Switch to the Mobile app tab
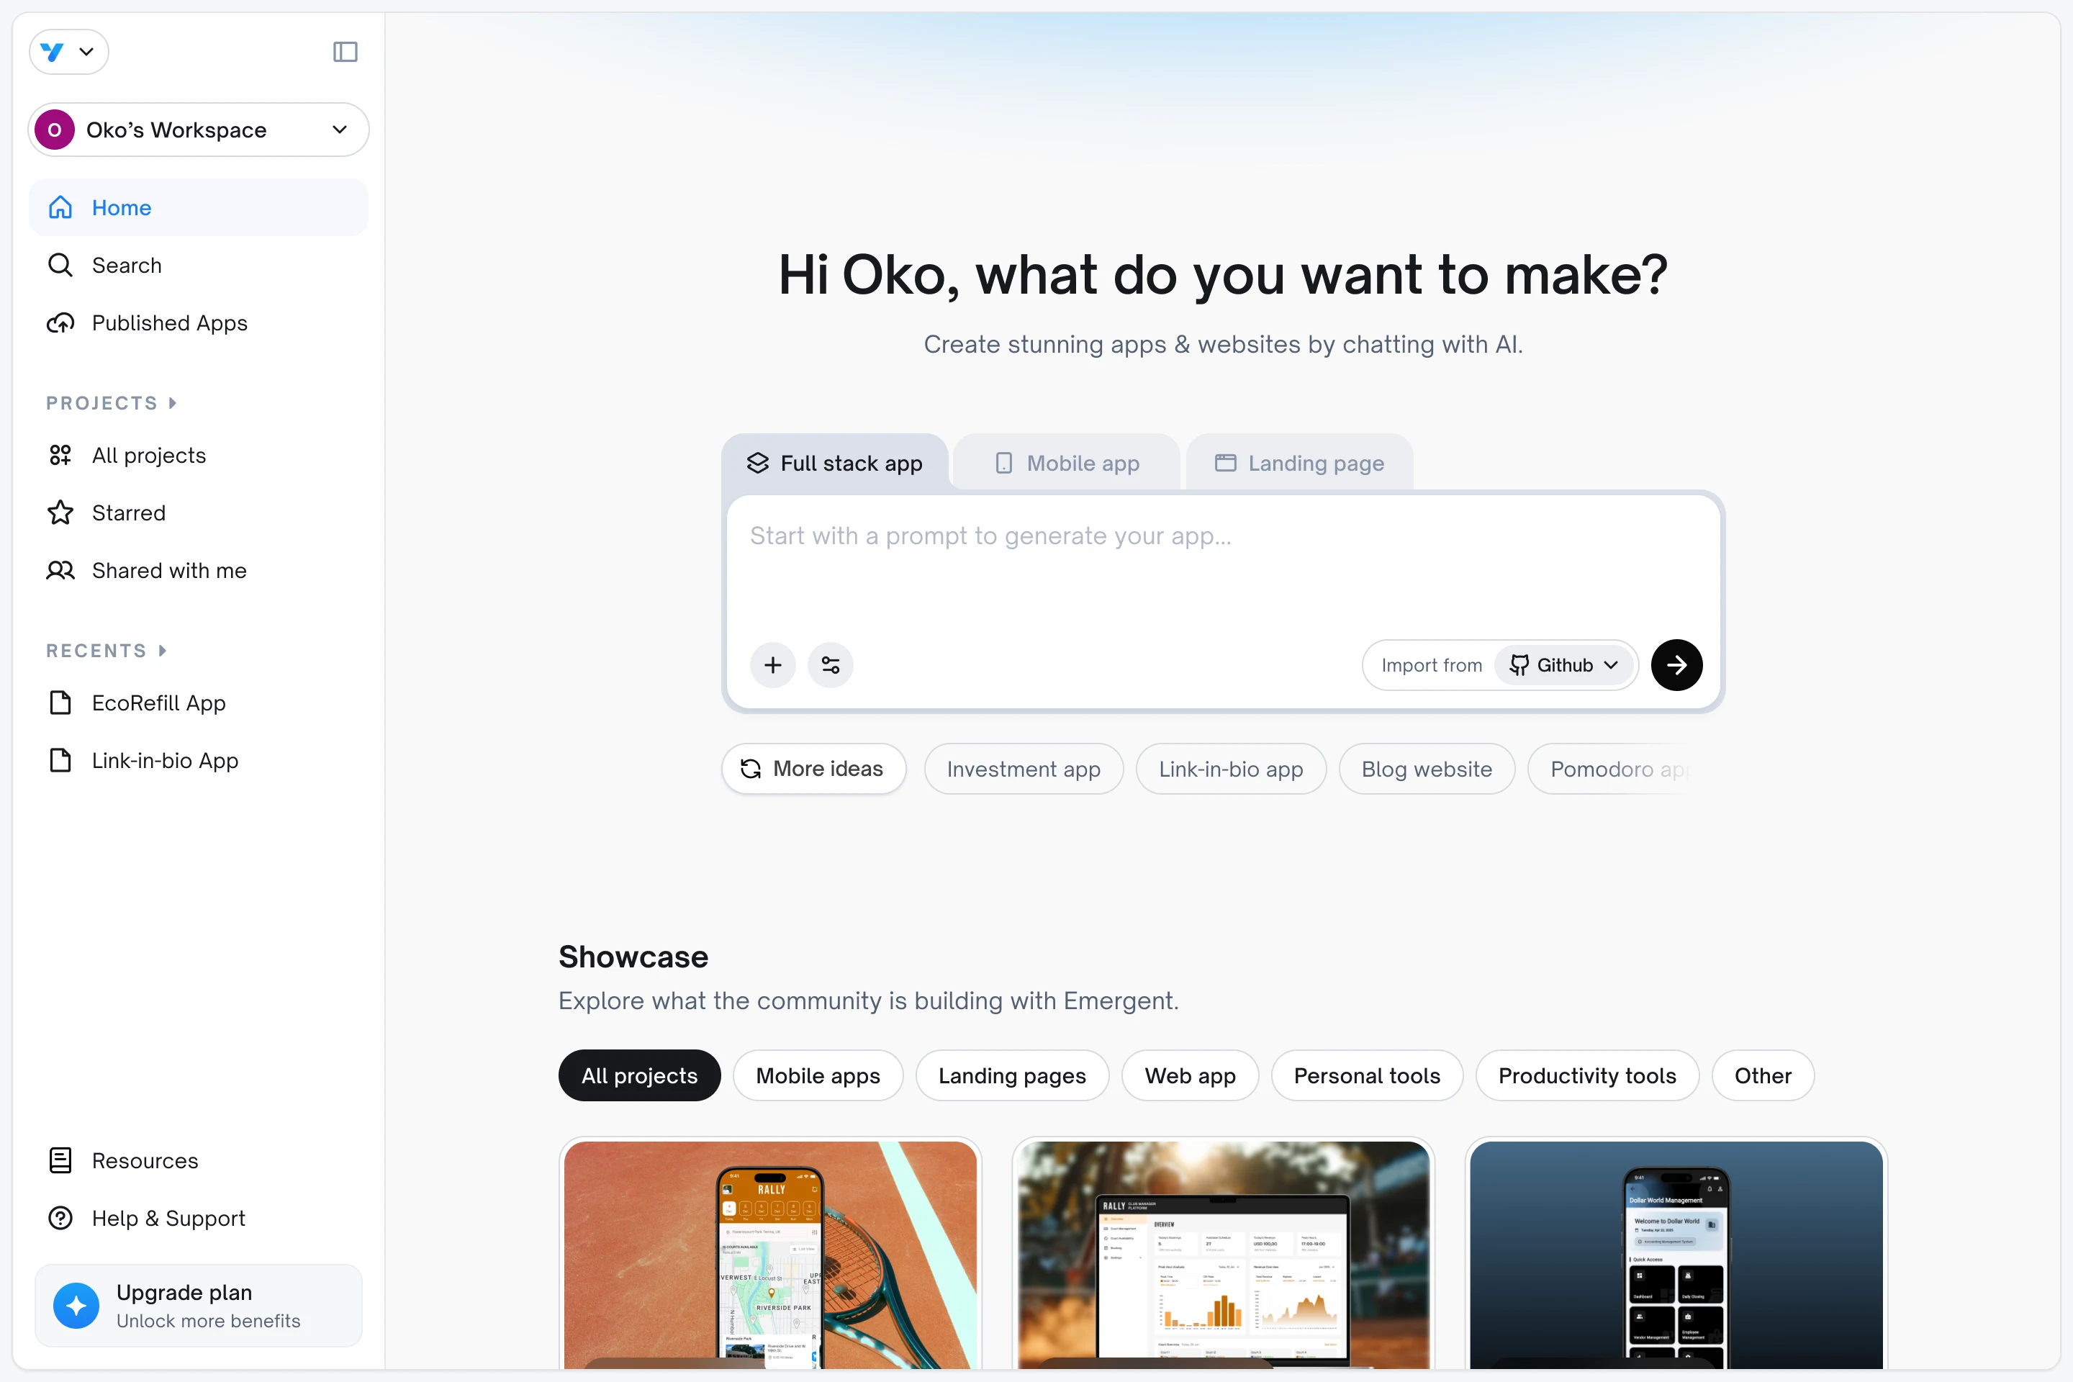2073x1382 pixels. pyautogui.click(x=1067, y=463)
